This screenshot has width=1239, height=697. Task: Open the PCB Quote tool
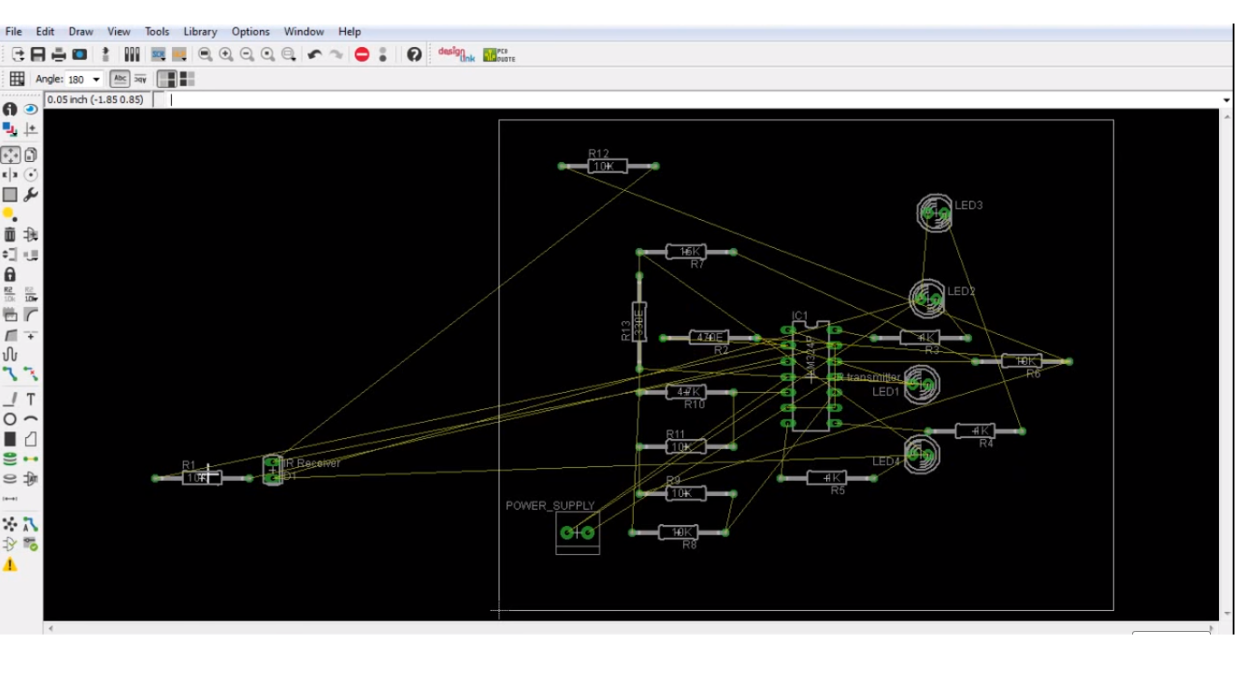tap(499, 55)
